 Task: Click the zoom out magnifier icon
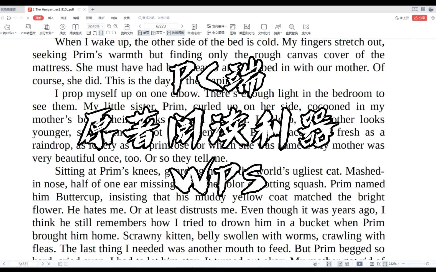(109, 26)
